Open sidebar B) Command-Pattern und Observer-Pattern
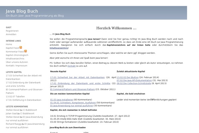The width and height of the screenshot is (199, 133). 24,91
